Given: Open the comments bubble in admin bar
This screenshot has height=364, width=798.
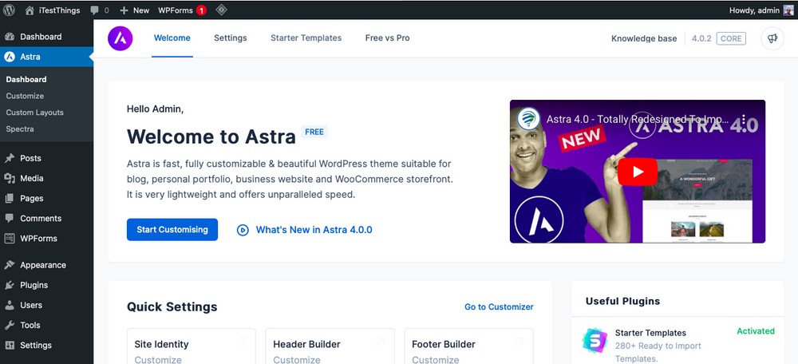Looking at the screenshot, I should 95,10.
